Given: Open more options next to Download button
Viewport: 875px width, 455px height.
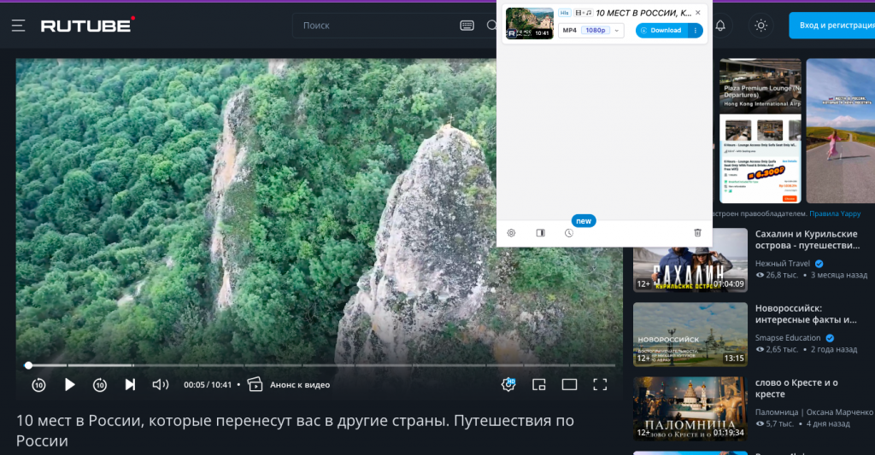Looking at the screenshot, I should [x=696, y=31].
